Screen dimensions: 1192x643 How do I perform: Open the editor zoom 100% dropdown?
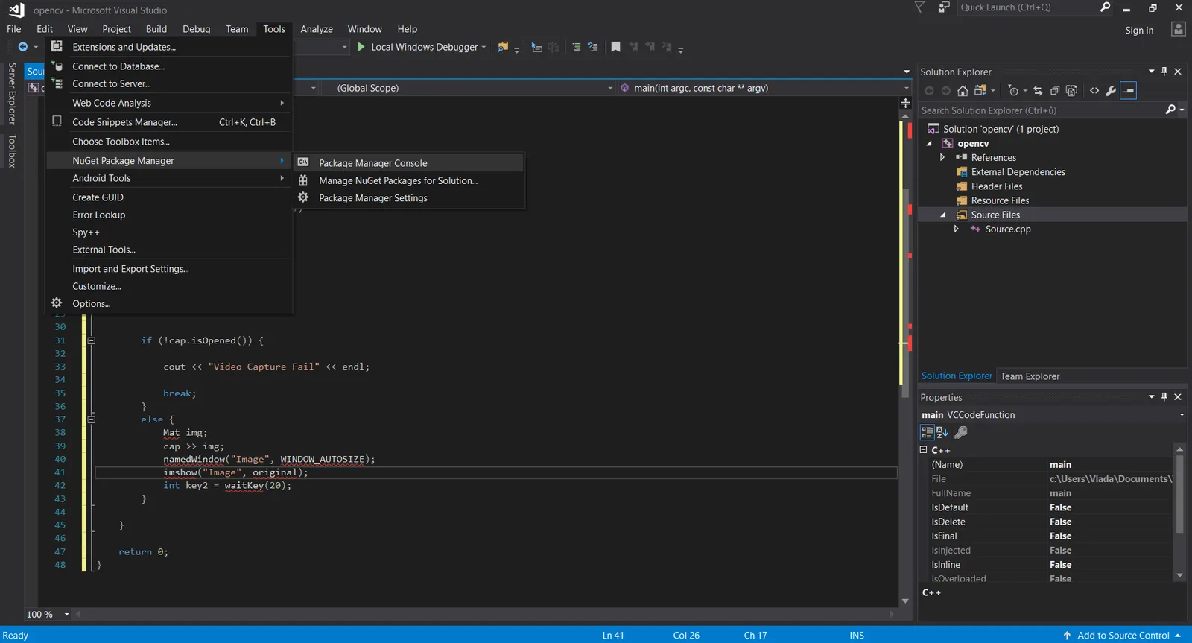[66, 615]
